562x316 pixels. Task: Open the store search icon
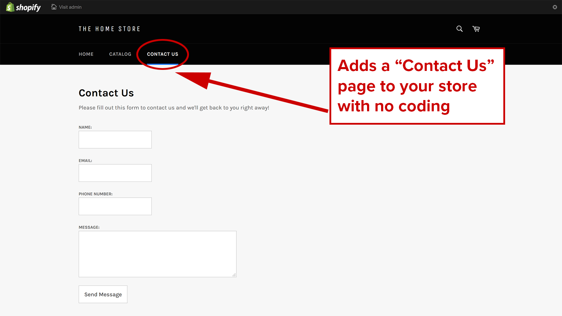pos(459,29)
